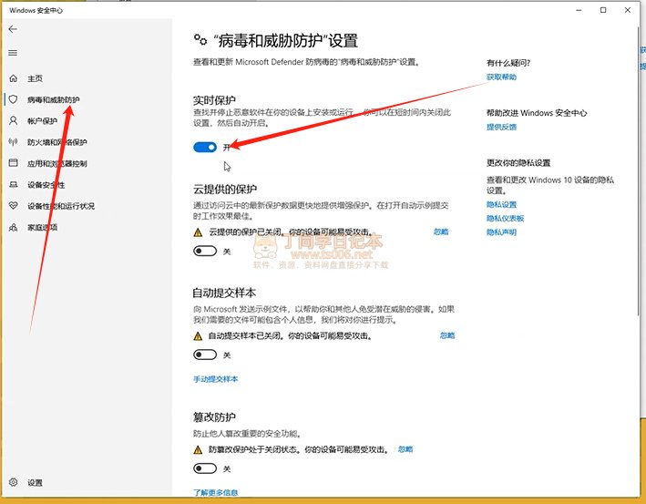Turn on the 篡改防护 toggle
The height and width of the screenshot is (504, 646).
click(x=205, y=468)
